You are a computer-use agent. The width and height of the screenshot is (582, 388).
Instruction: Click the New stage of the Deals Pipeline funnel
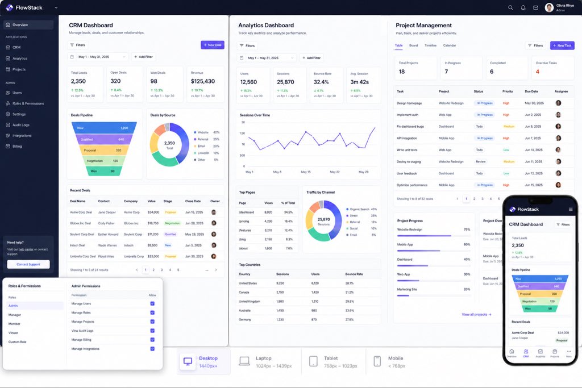[104, 128]
